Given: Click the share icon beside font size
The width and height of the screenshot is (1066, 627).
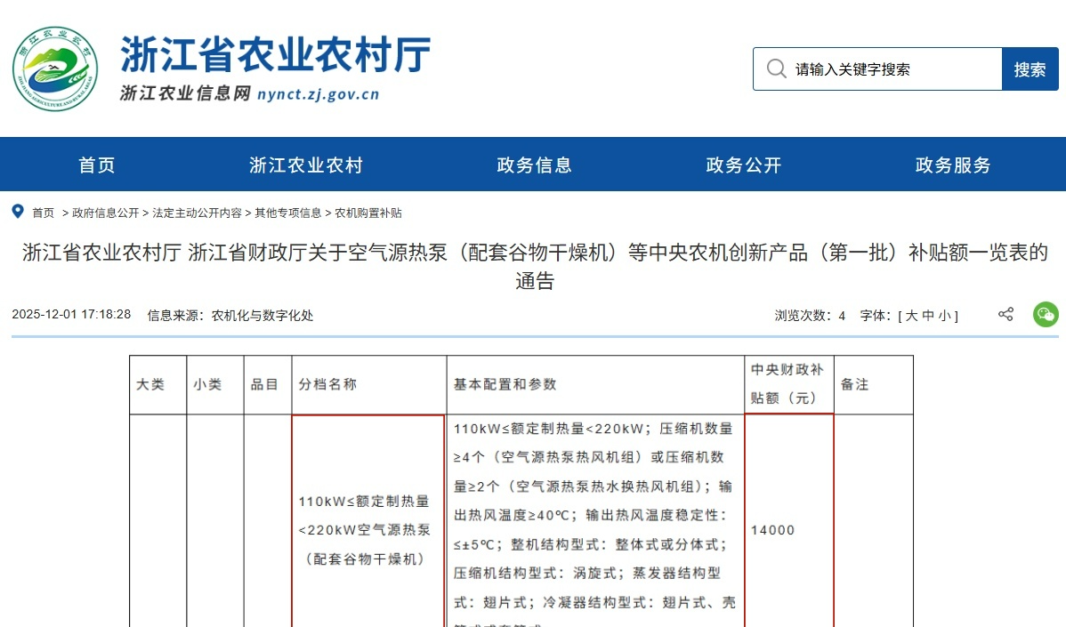Looking at the screenshot, I should tap(1005, 314).
